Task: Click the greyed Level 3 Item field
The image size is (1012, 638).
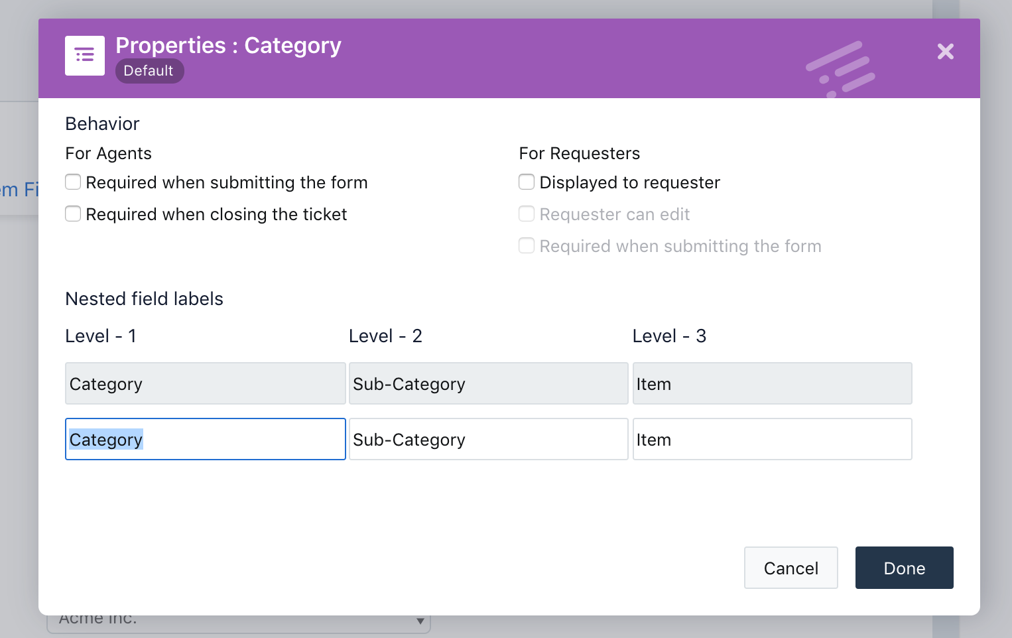Action: [x=772, y=383]
